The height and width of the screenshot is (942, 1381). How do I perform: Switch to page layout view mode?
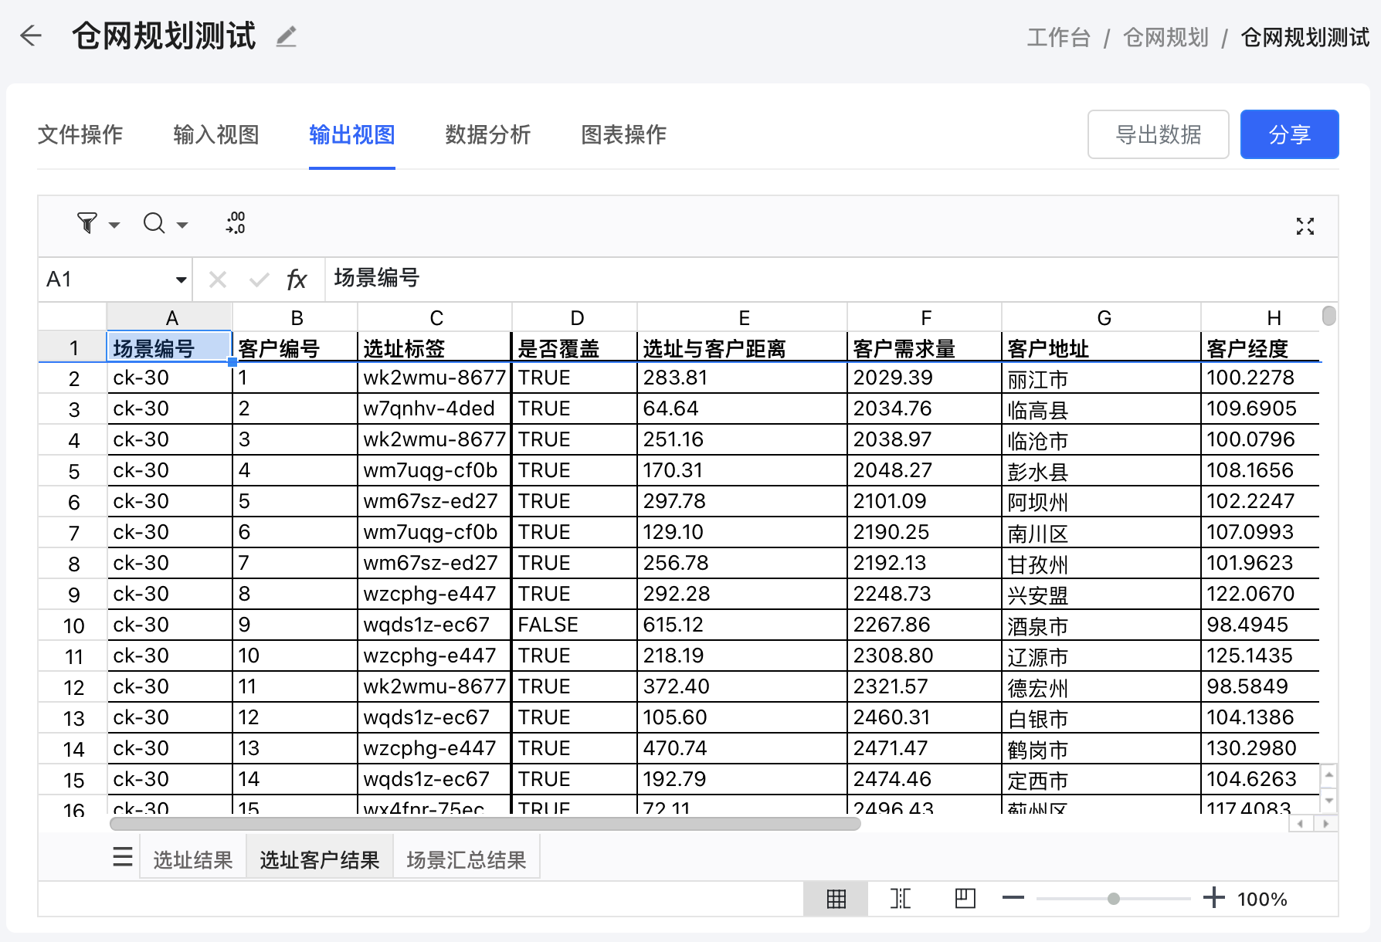click(x=965, y=899)
